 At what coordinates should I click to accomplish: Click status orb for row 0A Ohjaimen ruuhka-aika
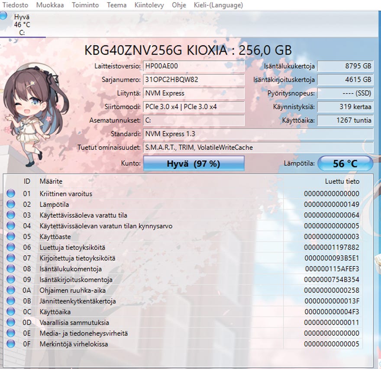[11, 290]
